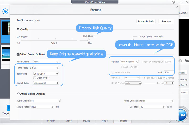
Task: Open the Aspect Ratio dropdown
Action: coord(46,83)
